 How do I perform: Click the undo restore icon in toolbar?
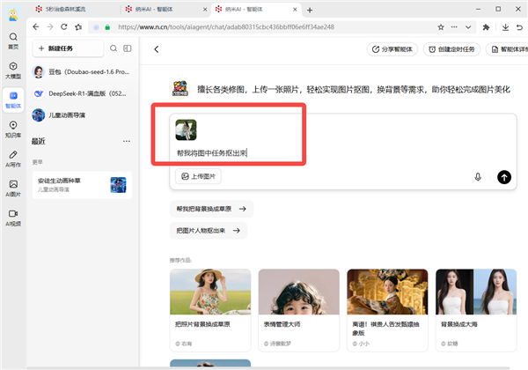pyautogui.click(x=519, y=27)
